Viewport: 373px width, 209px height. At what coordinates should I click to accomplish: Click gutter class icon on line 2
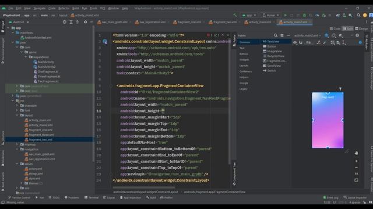pyautogui.click(x=105, y=41)
